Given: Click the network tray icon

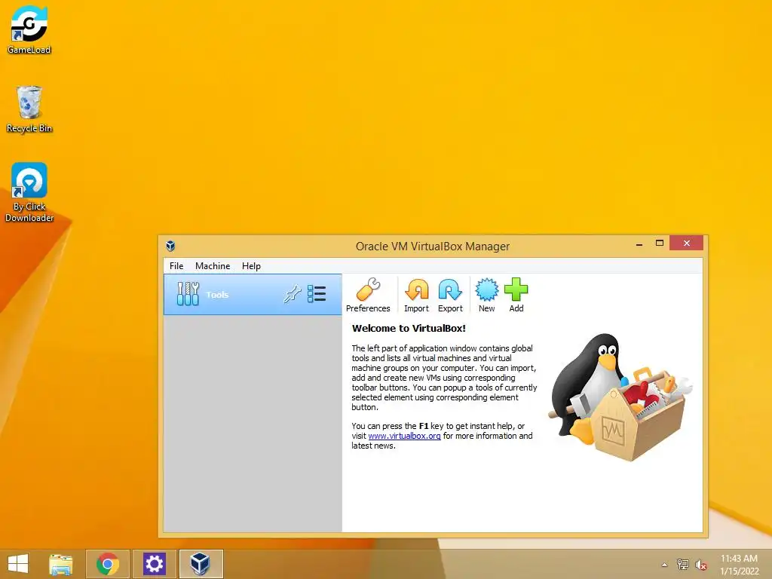Looking at the screenshot, I should (x=682, y=565).
